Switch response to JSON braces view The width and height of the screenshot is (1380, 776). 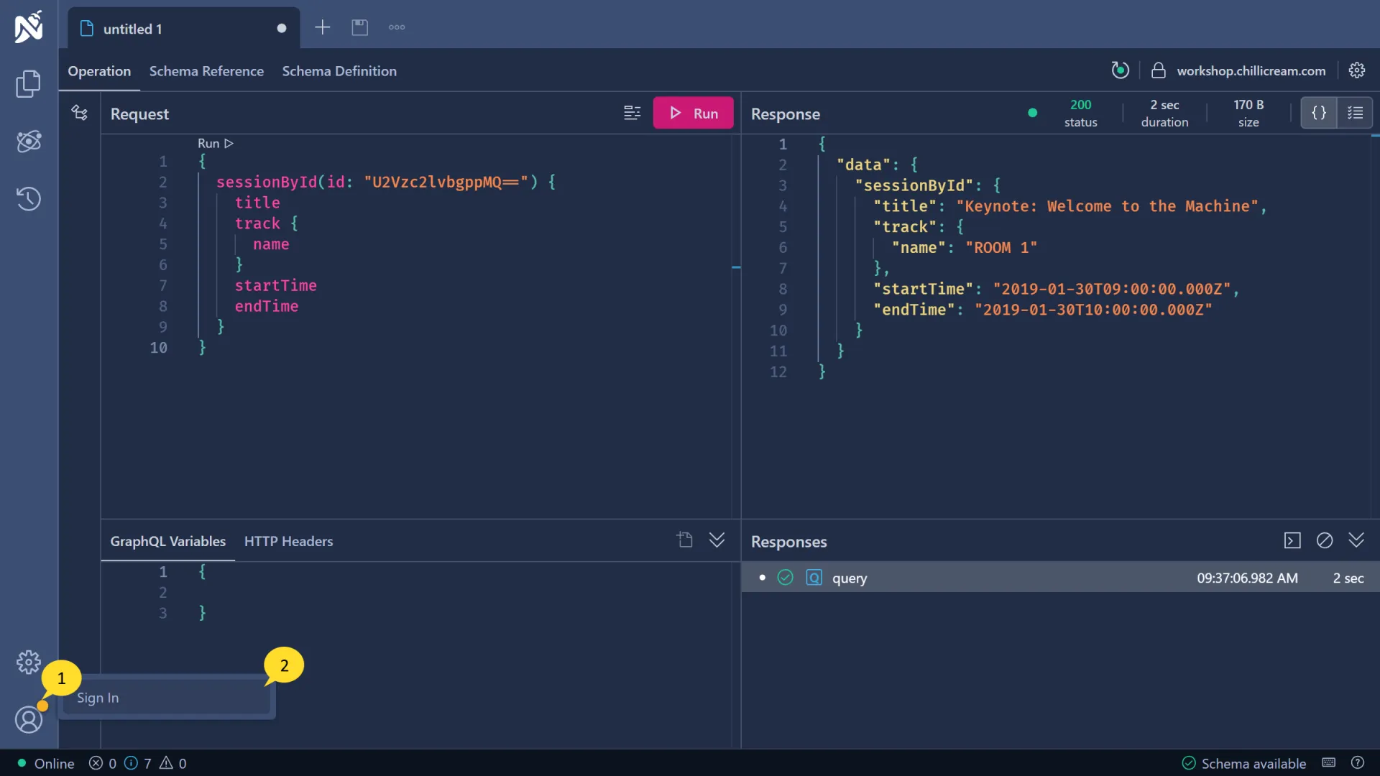click(1319, 113)
